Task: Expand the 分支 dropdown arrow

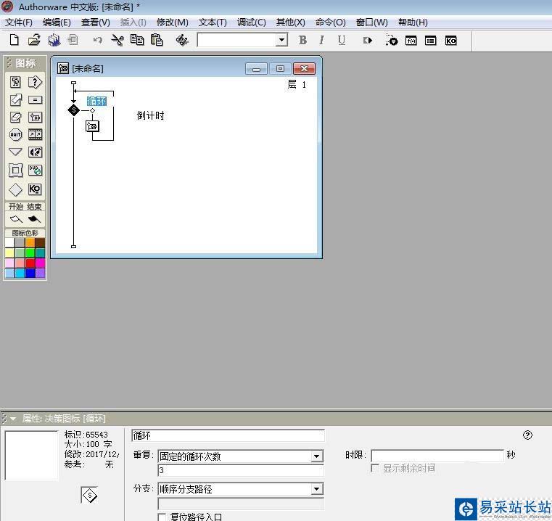Action: click(316, 489)
